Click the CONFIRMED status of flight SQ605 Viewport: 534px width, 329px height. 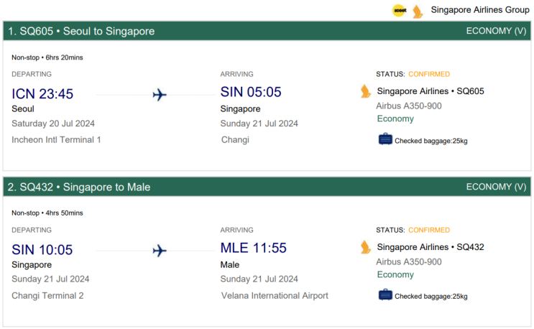click(x=429, y=74)
